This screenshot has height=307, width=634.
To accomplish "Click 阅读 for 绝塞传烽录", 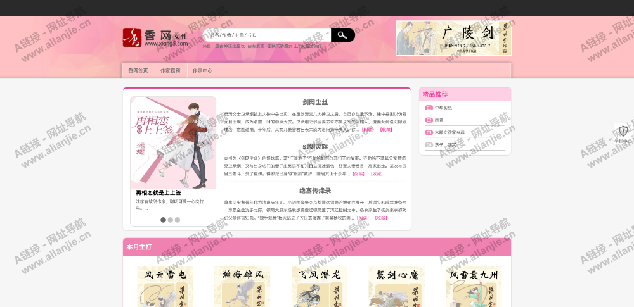I will tap(363, 218).
